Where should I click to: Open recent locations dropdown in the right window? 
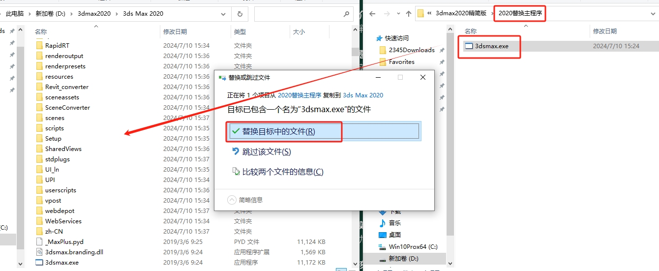click(398, 14)
